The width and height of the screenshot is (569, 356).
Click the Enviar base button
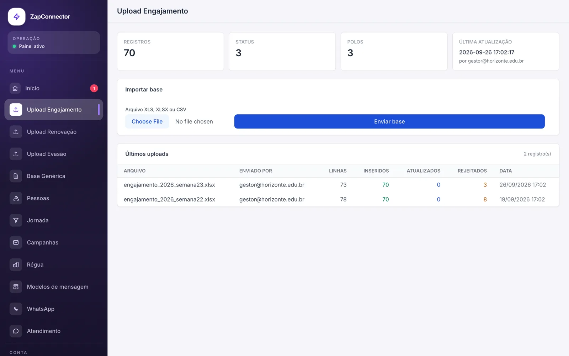(x=389, y=121)
